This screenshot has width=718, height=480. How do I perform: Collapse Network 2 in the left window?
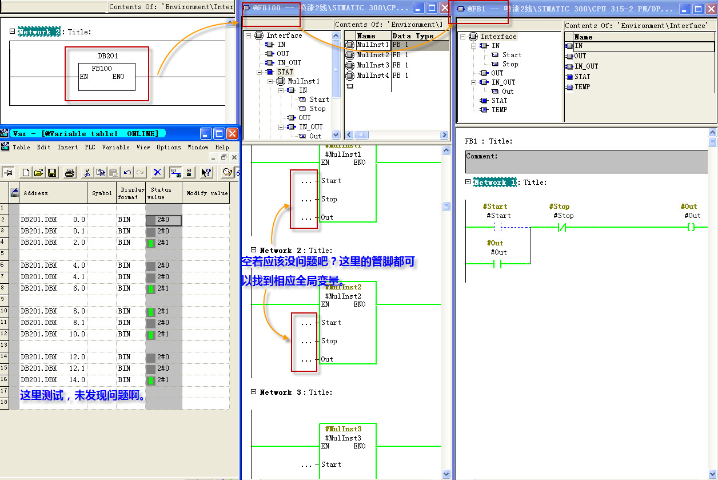point(13,32)
